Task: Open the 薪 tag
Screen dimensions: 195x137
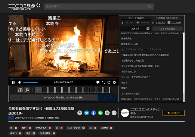Action: 12,128
